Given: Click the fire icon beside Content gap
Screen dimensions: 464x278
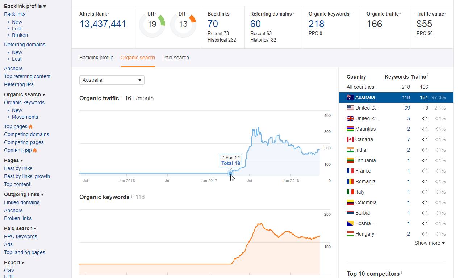Looking at the screenshot, I should point(35,151).
